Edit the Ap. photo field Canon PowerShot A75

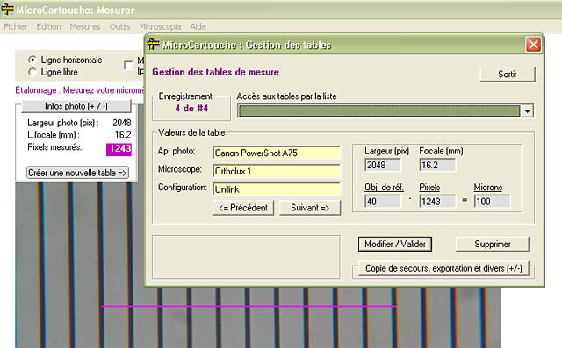tap(277, 153)
